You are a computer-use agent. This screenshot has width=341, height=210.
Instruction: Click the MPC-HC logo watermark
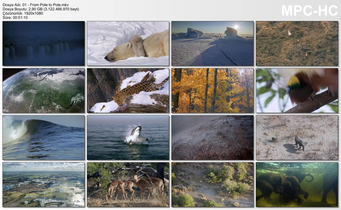point(309,11)
